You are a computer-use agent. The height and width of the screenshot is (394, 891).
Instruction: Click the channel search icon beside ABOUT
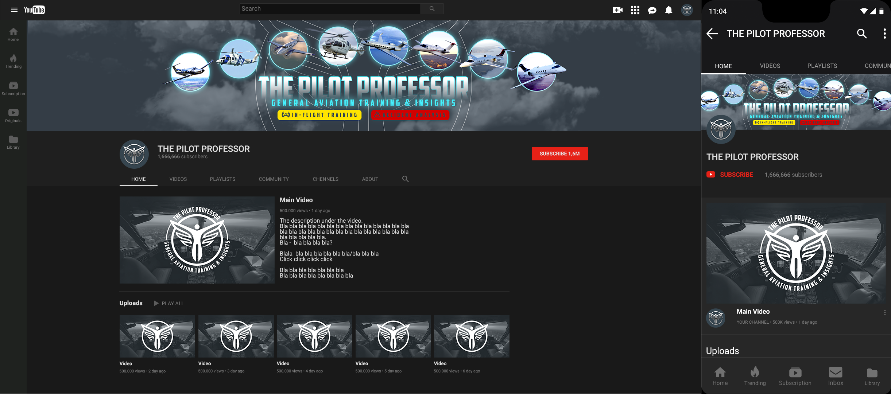405,179
